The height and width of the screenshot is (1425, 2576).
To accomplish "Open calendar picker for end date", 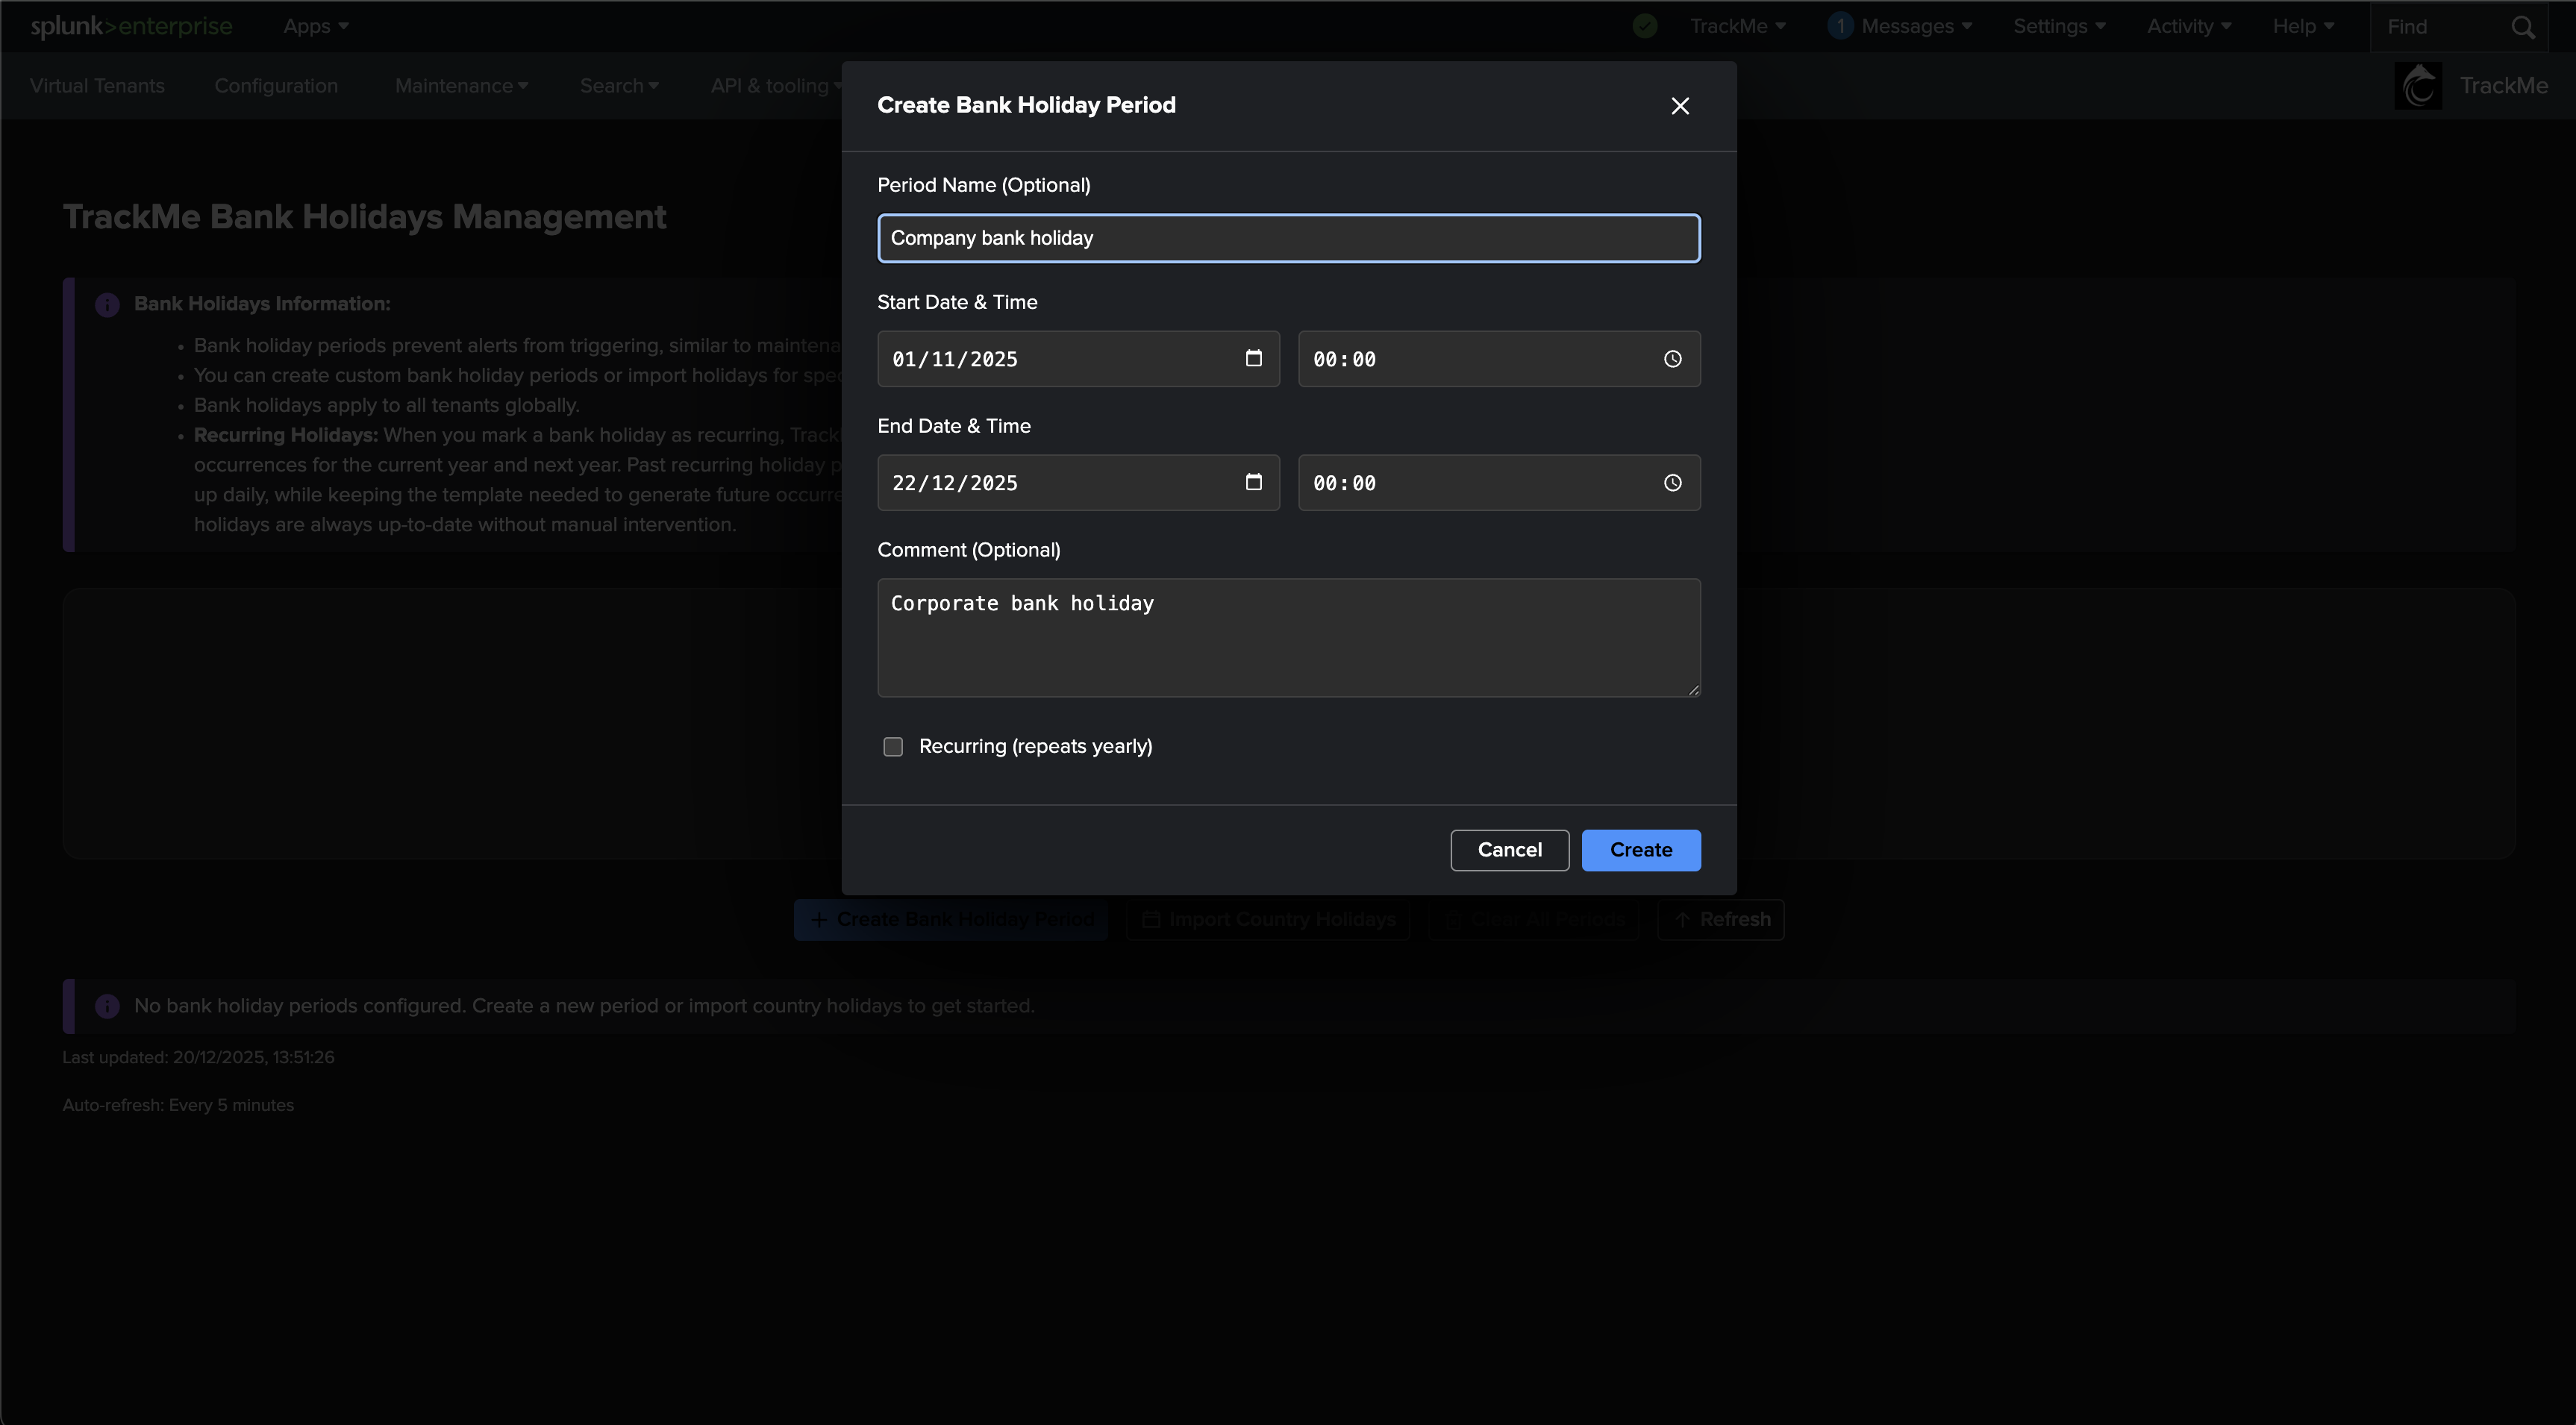I will click(x=1253, y=482).
